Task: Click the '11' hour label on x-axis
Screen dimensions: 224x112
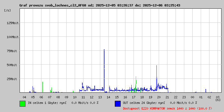Action: click(x=83, y=97)
